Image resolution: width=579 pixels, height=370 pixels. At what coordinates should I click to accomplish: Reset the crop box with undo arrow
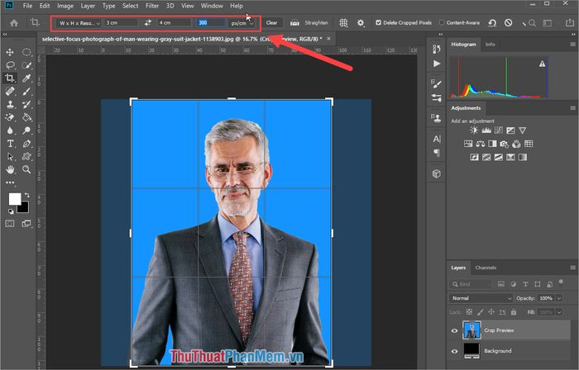[x=492, y=23]
